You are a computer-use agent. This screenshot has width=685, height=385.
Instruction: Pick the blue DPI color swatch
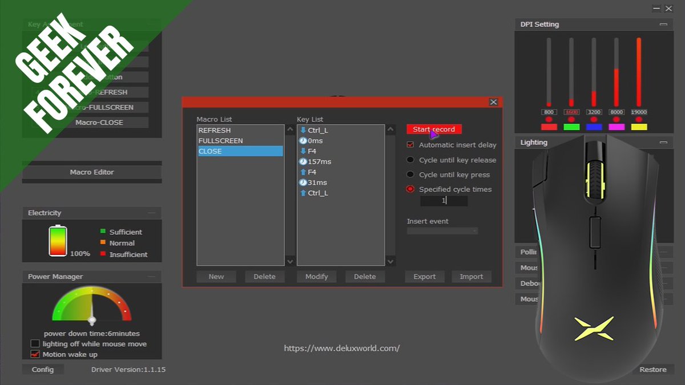pos(594,127)
